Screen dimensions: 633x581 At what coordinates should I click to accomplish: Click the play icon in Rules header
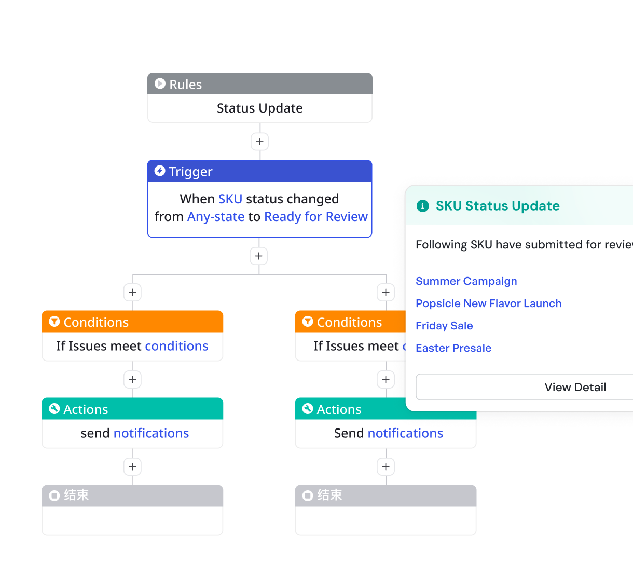(160, 84)
